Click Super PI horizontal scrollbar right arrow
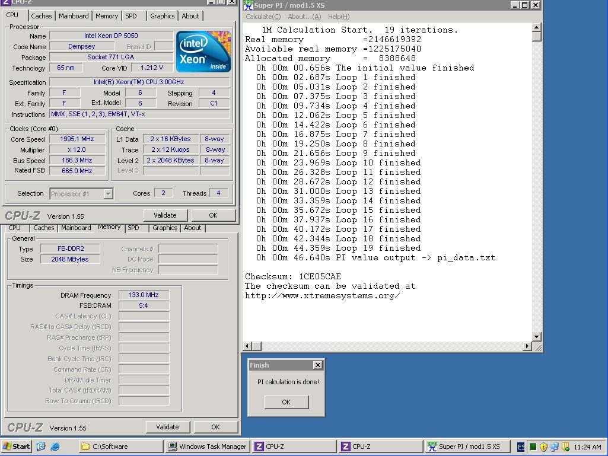This screenshot has height=456, width=608. coord(527,346)
